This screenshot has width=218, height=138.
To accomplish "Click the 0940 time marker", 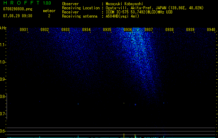I will (x=211, y=30).
